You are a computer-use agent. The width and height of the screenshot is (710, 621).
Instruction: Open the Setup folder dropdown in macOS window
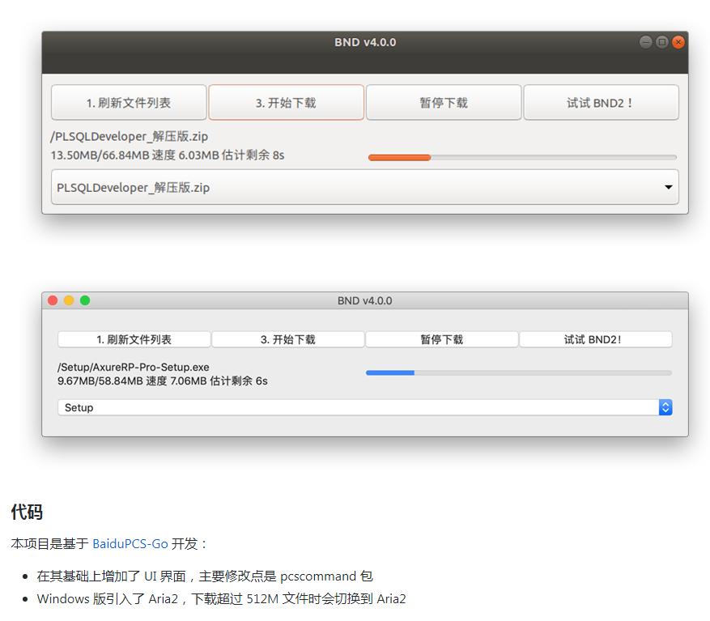pos(364,407)
